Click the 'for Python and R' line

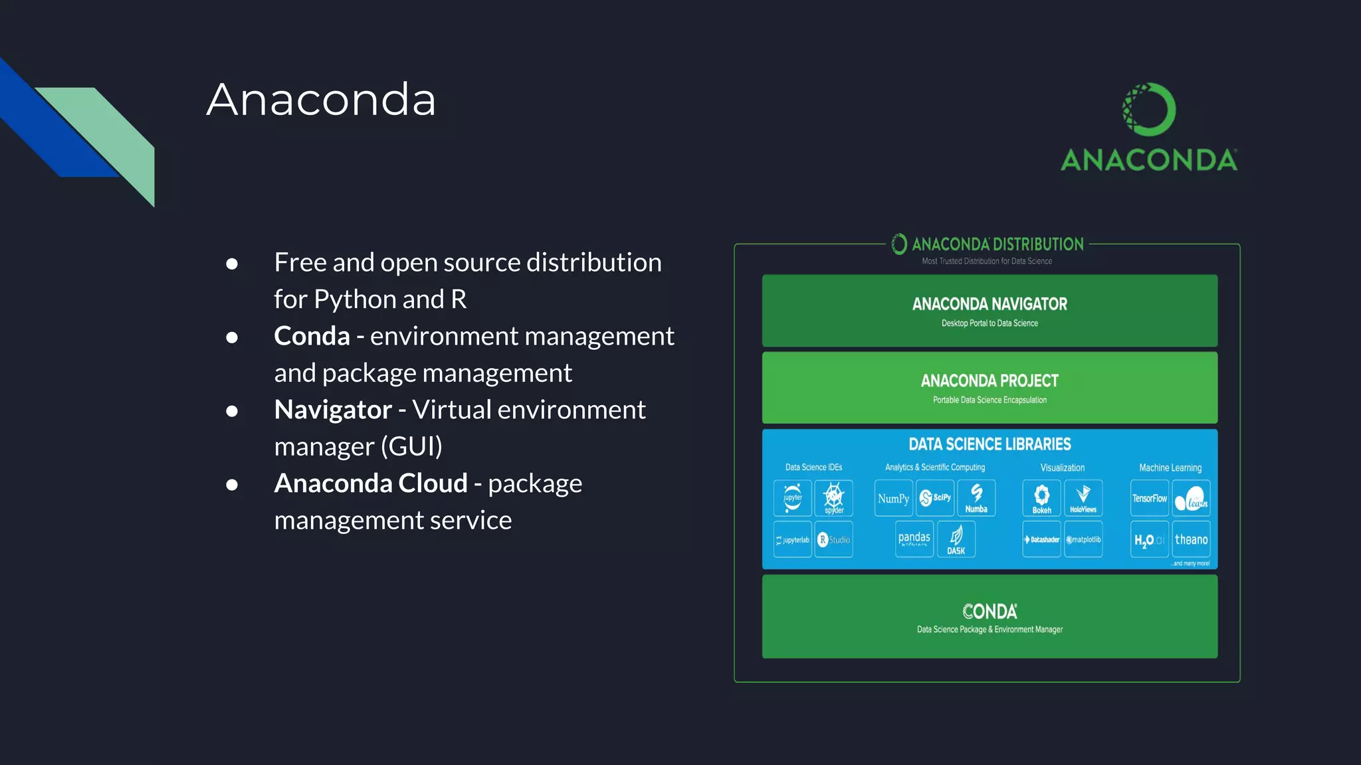tap(370, 299)
